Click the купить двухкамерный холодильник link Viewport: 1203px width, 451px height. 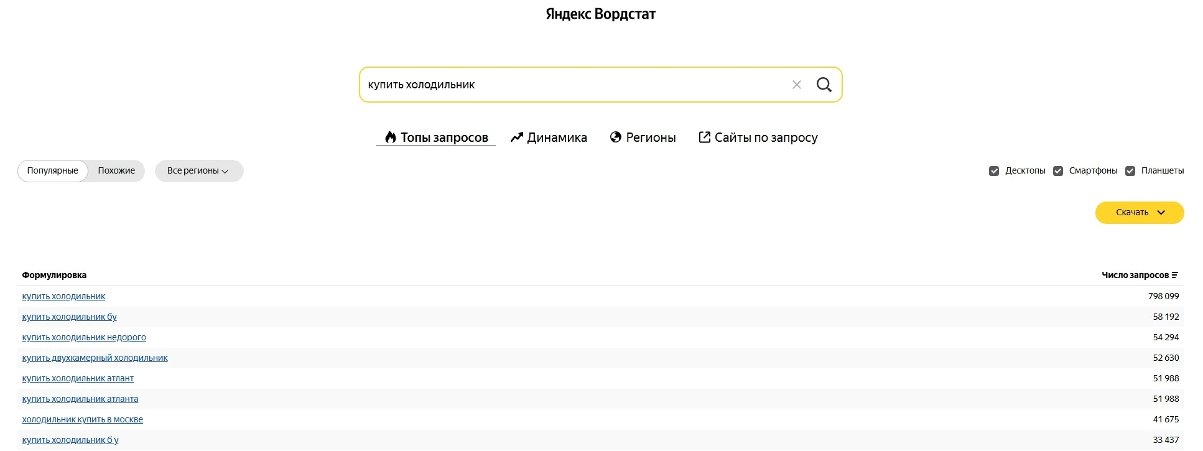[x=95, y=358]
